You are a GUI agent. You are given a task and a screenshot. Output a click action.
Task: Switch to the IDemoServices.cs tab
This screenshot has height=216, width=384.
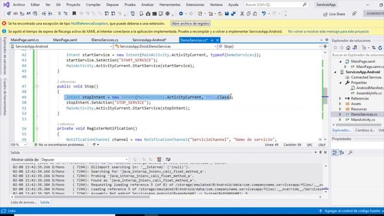104,40
